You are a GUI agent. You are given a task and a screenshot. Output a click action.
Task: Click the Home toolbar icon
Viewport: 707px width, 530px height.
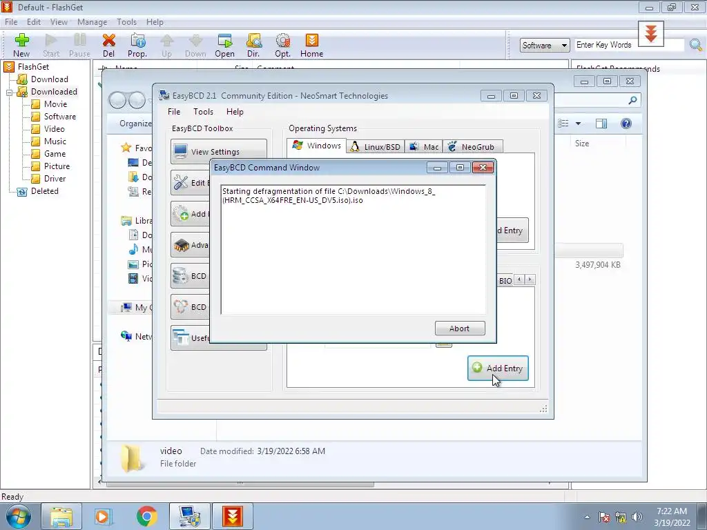[x=311, y=45]
